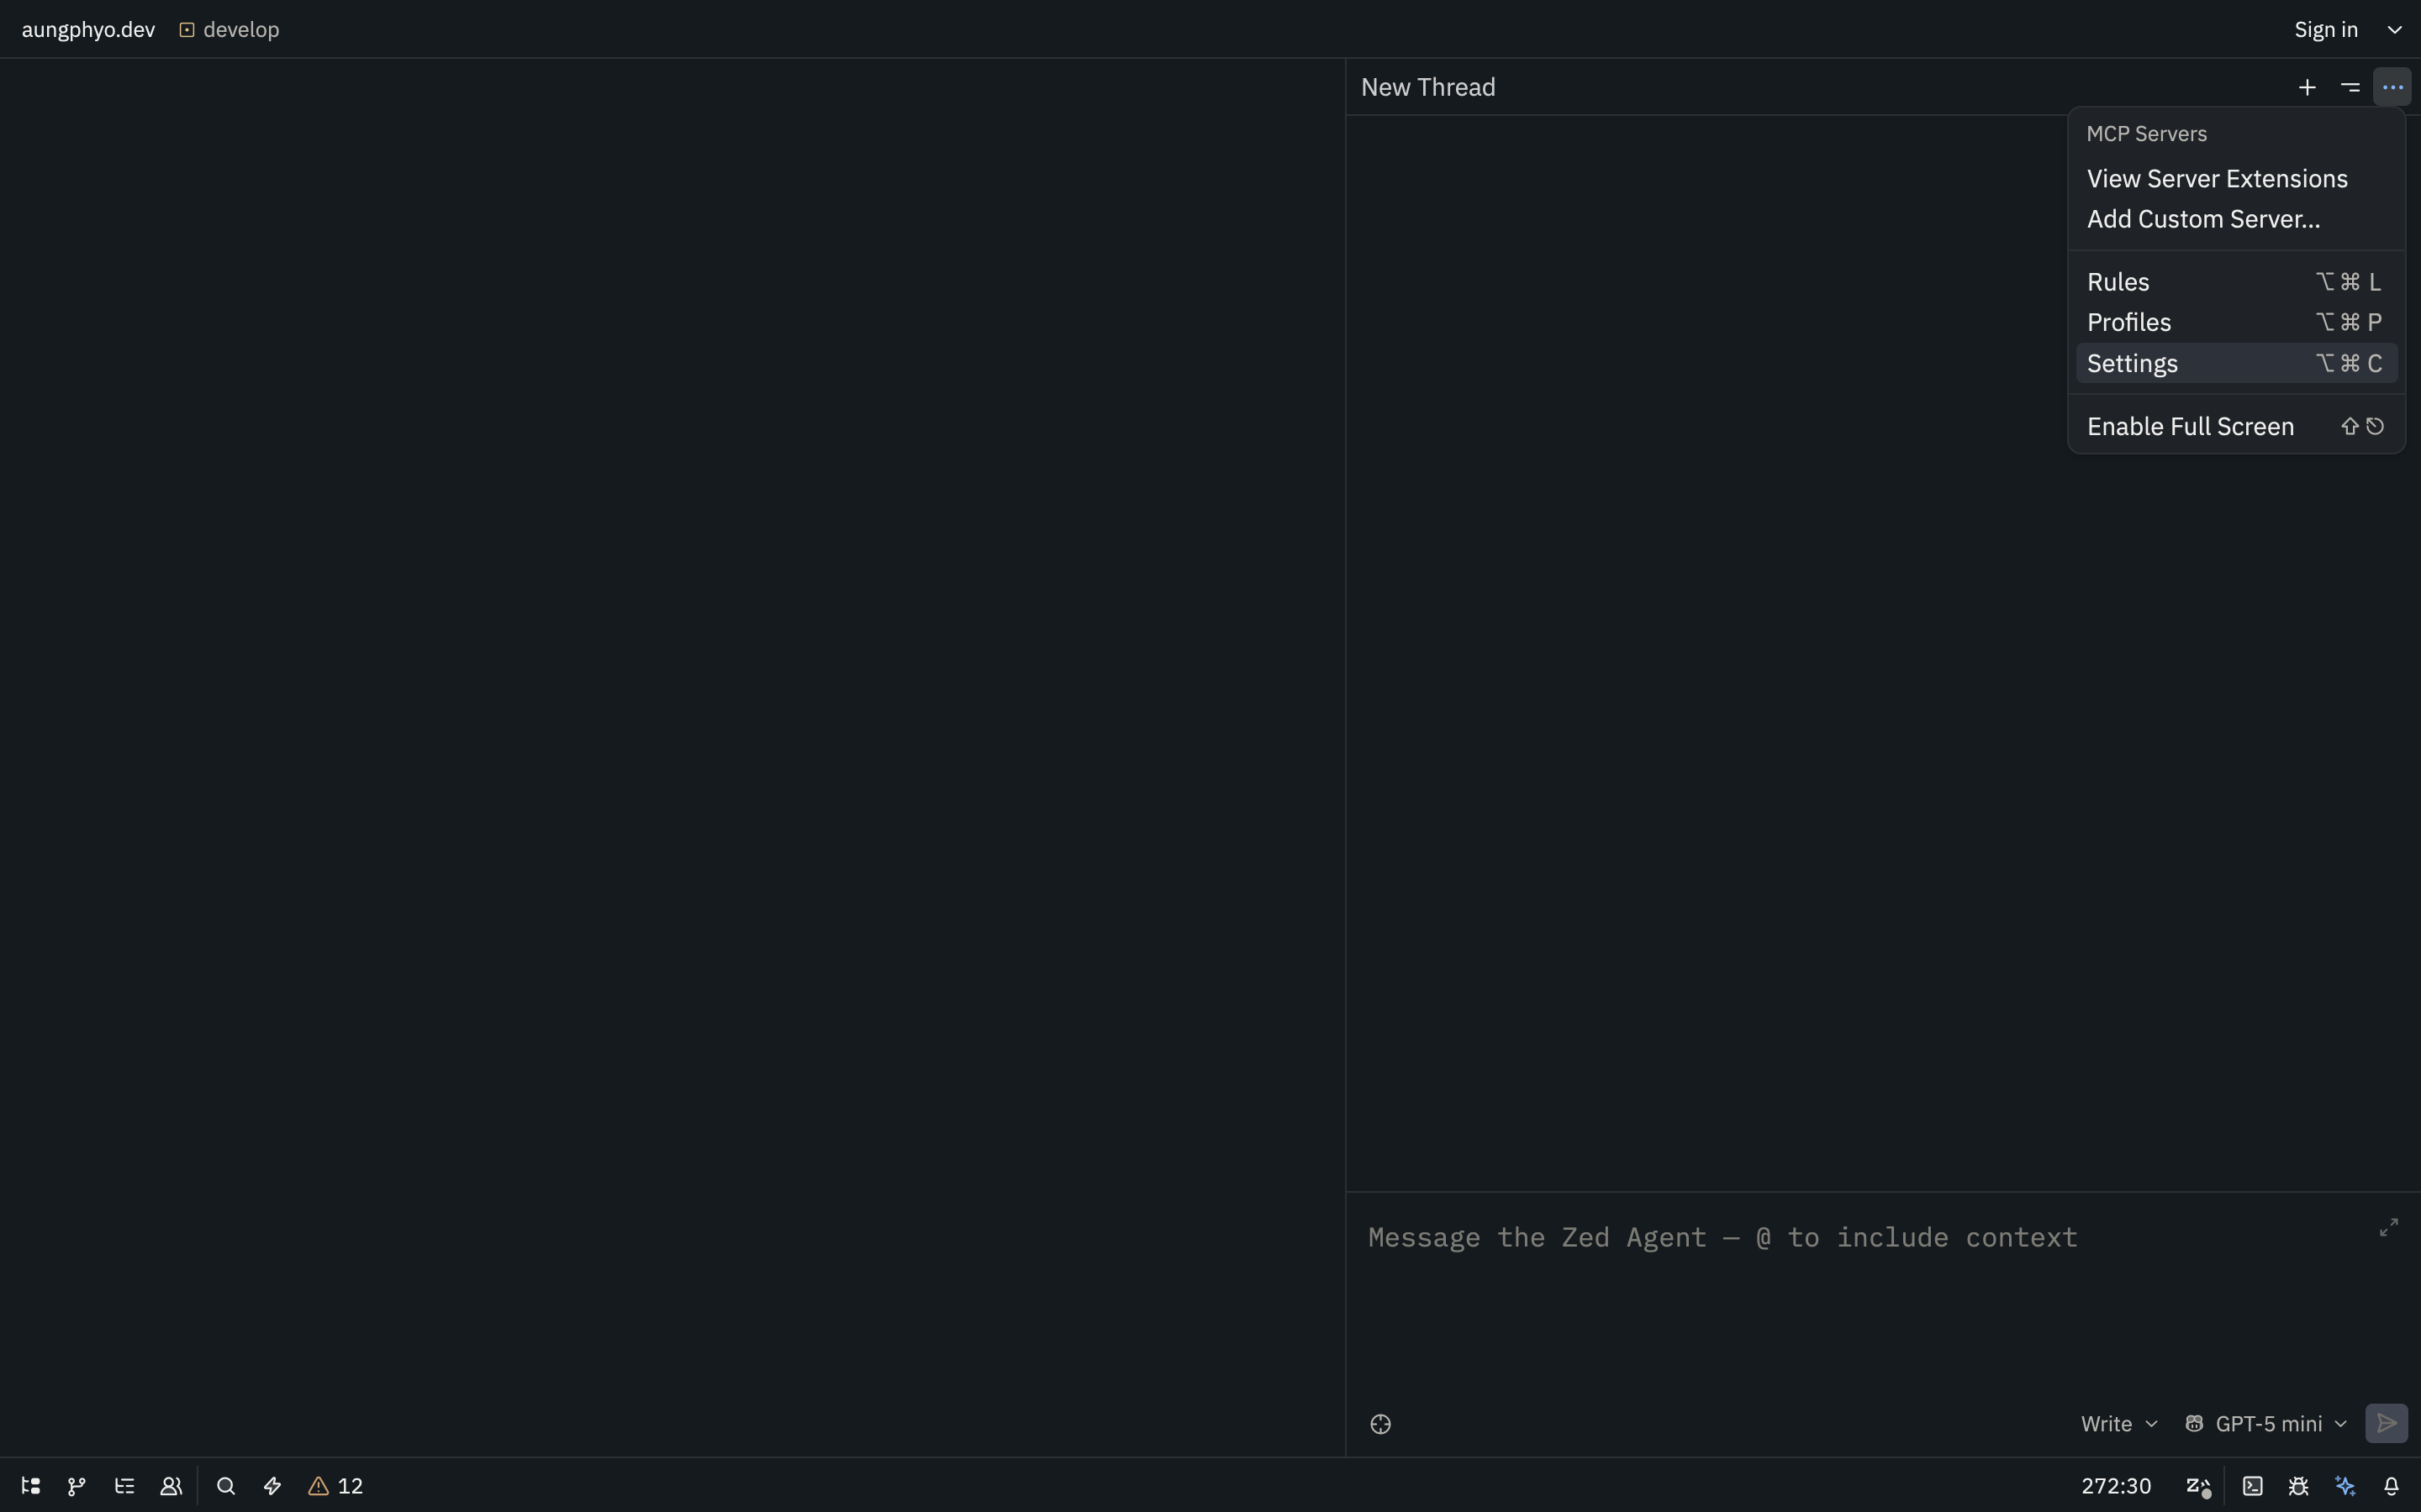2421x1512 pixels.
Task: Choose View Server Extensions menu item
Action: [2217, 179]
